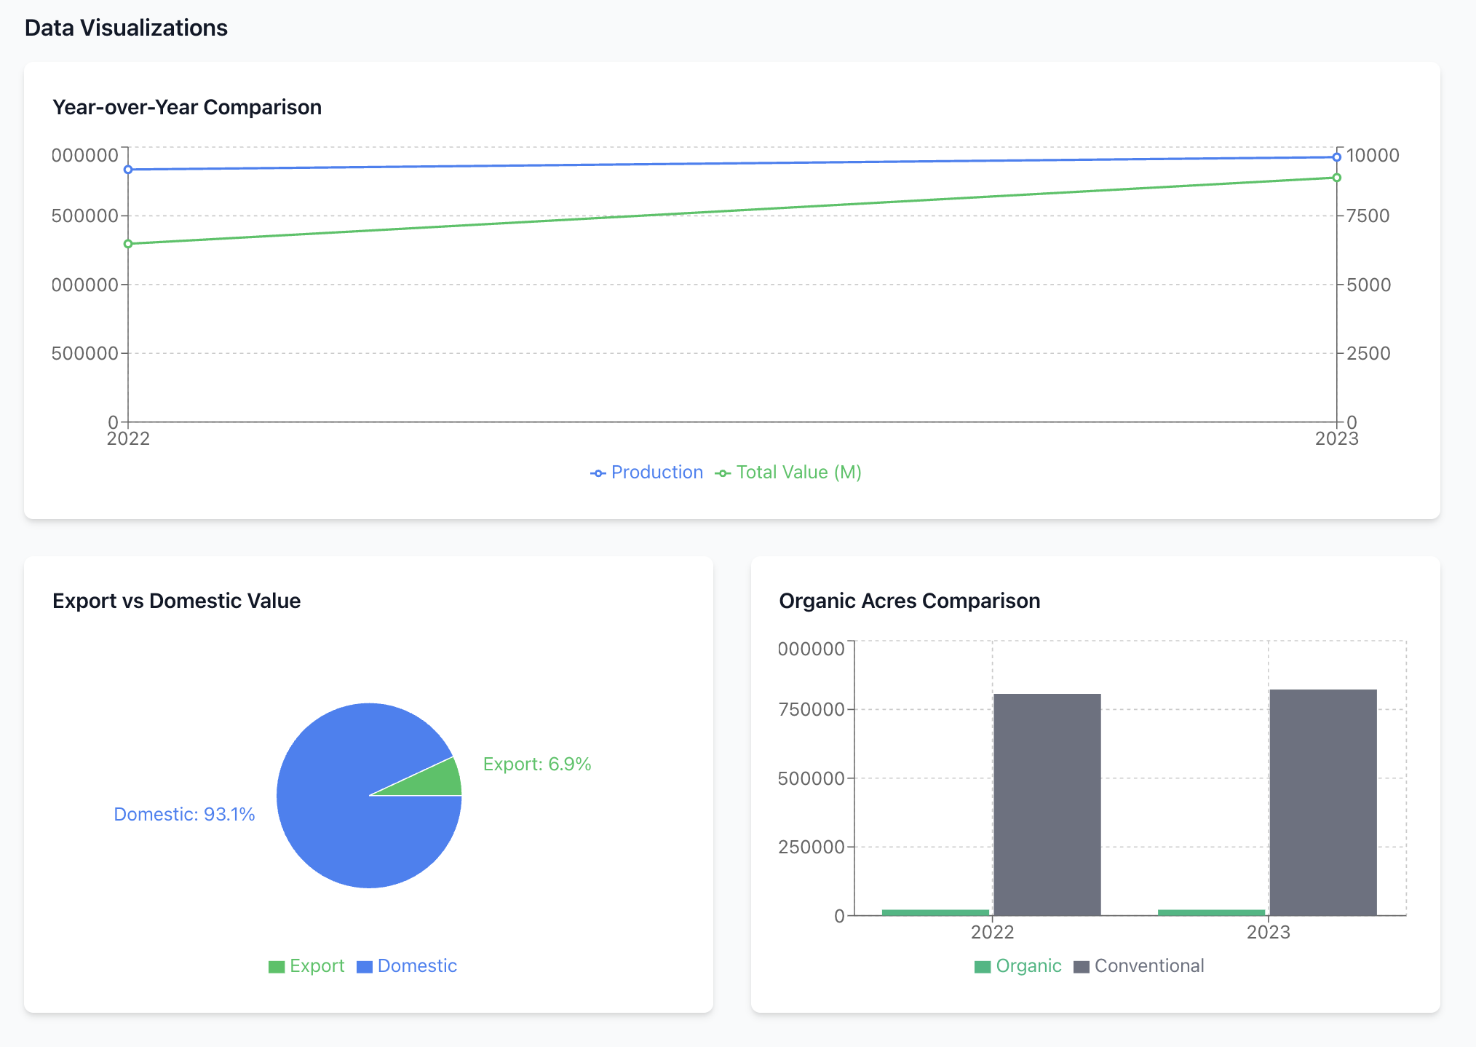Toggle the Conventional series legend label
The width and height of the screenshot is (1476, 1047).
tap(1148, 966)
